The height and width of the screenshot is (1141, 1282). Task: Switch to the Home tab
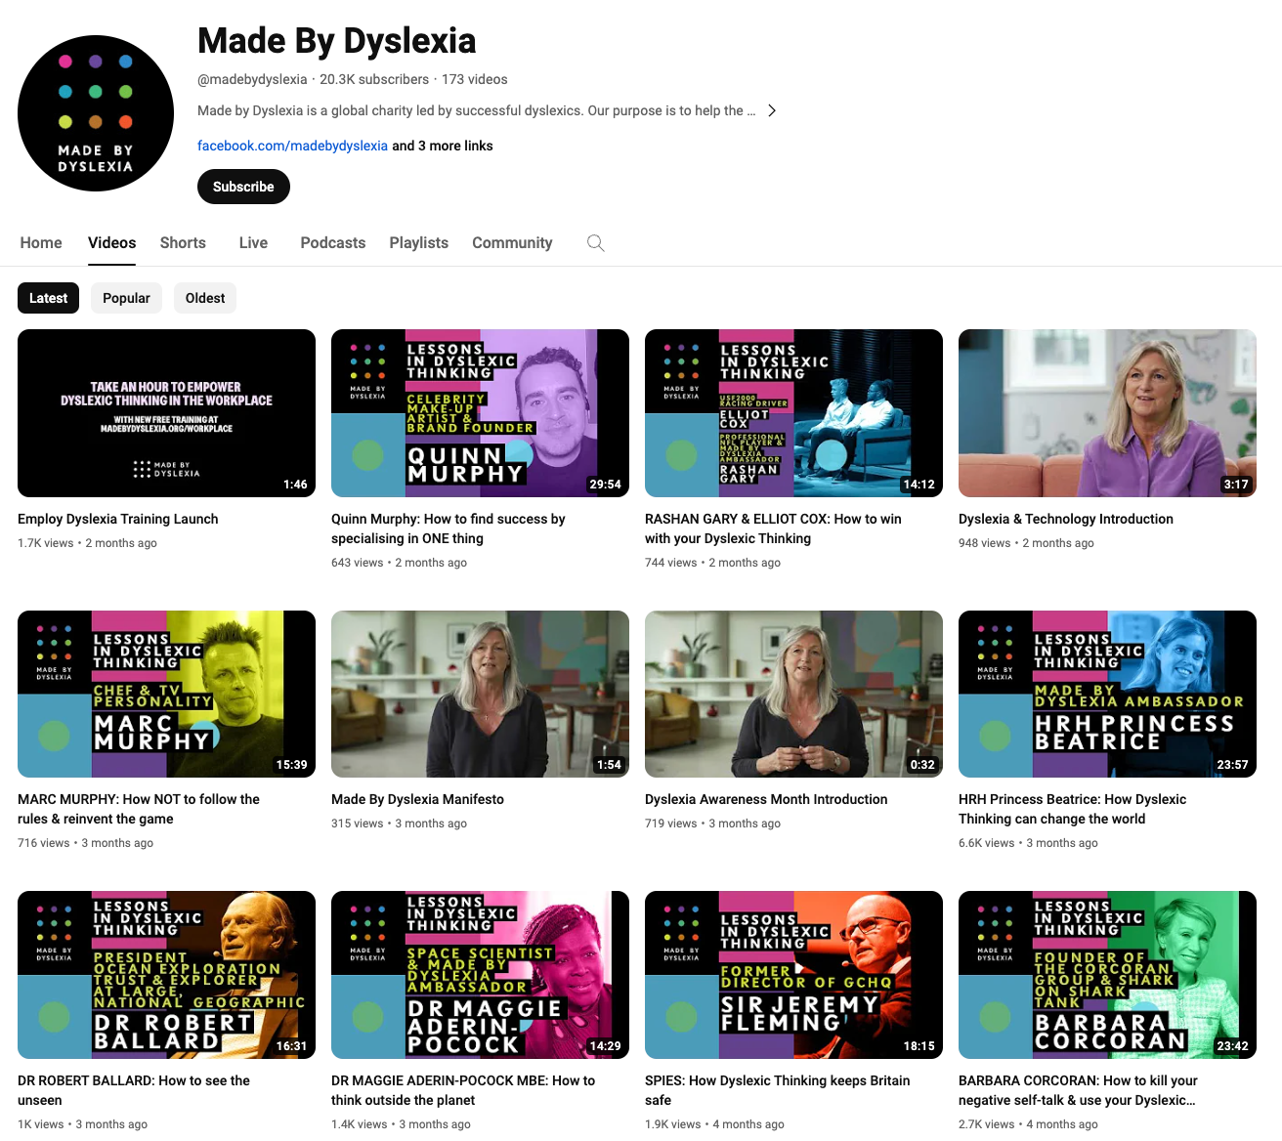[x=41, y=242]
